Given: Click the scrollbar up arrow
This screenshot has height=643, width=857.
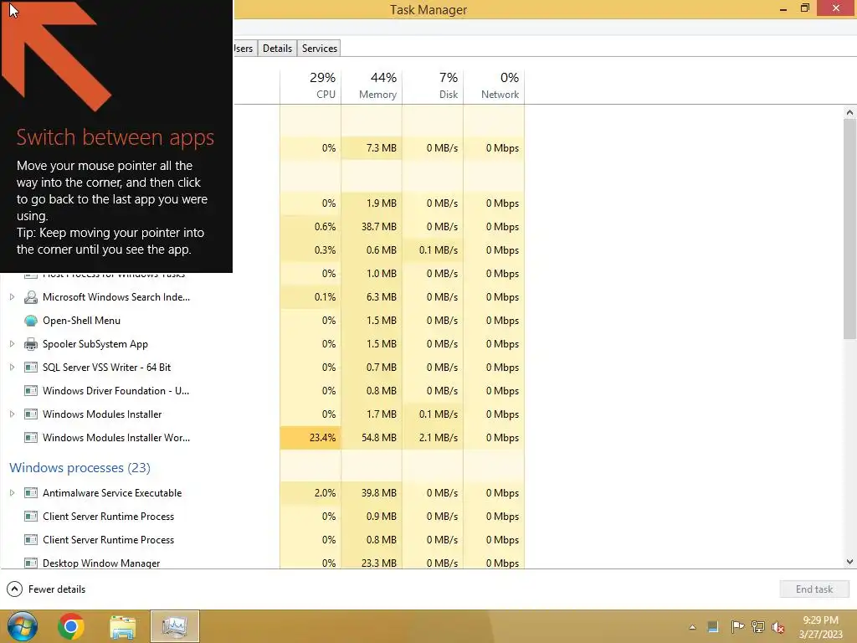Looking at the screenshot, I should coord(849,113).
